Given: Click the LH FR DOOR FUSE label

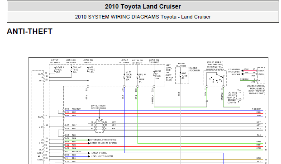Looking at the screenshot, I should 129,76.
